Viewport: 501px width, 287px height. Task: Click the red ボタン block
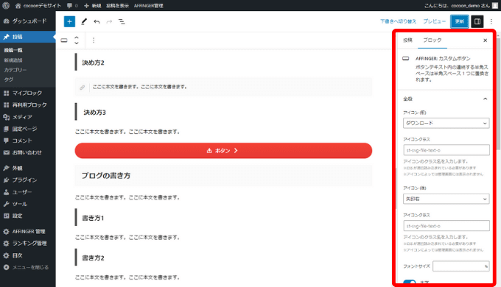click(223, 150)
